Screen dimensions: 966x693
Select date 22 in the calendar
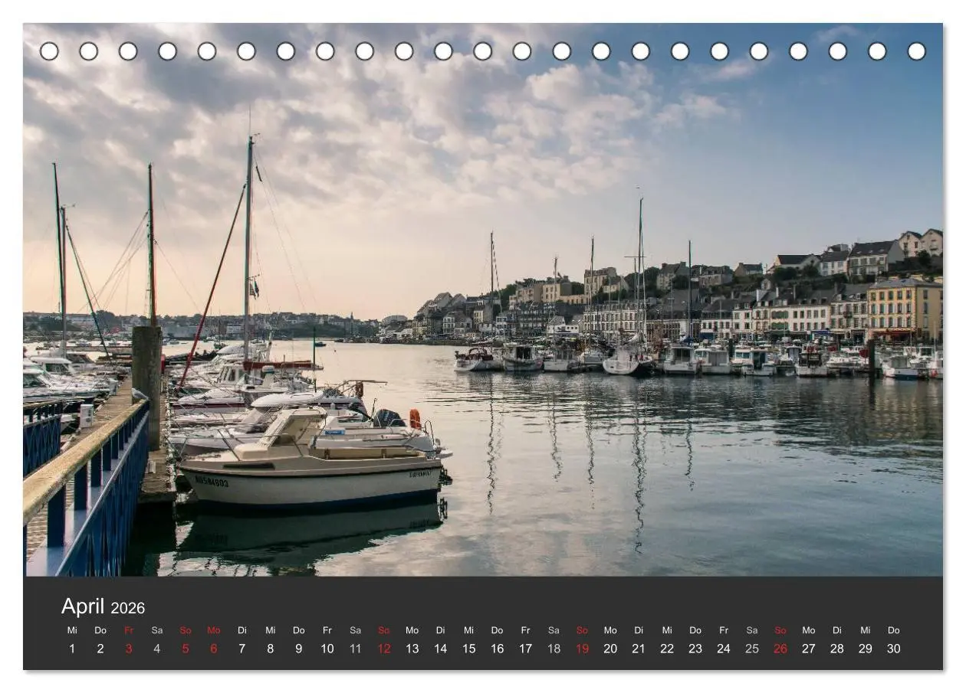(667, 649)
